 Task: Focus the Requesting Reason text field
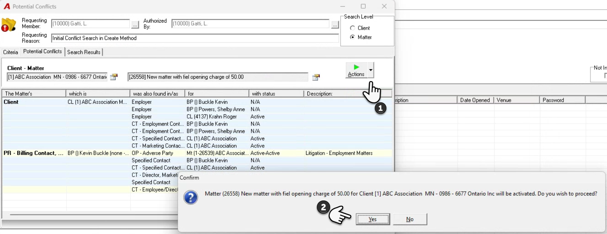coord(195,38)
